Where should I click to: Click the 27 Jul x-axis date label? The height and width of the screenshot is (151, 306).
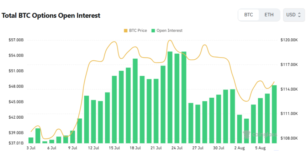pos(198,148)
